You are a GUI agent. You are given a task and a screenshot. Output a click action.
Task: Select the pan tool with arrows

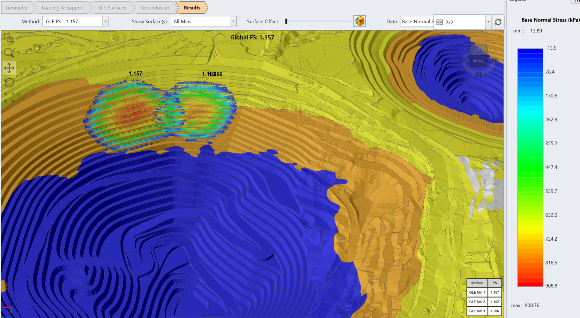(x=9, y=68)
